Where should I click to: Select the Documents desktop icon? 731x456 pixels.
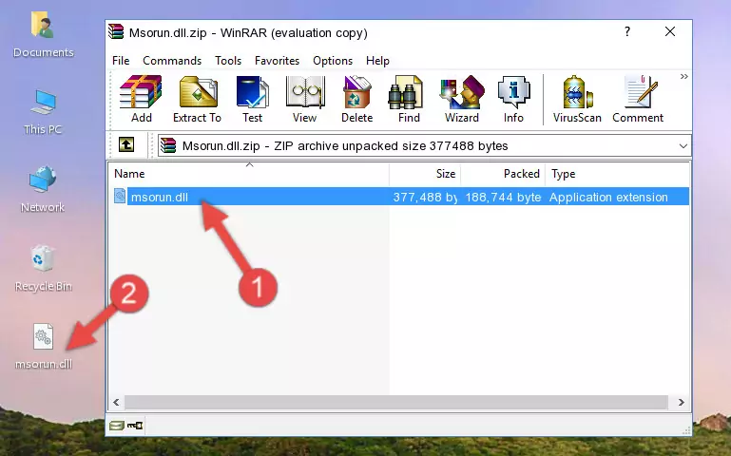coord(44,35)
